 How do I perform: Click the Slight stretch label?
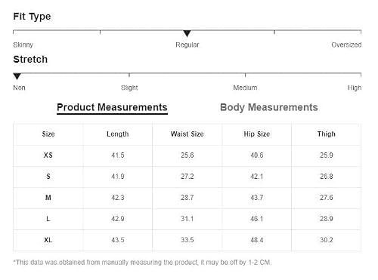[x=129, y=88]
